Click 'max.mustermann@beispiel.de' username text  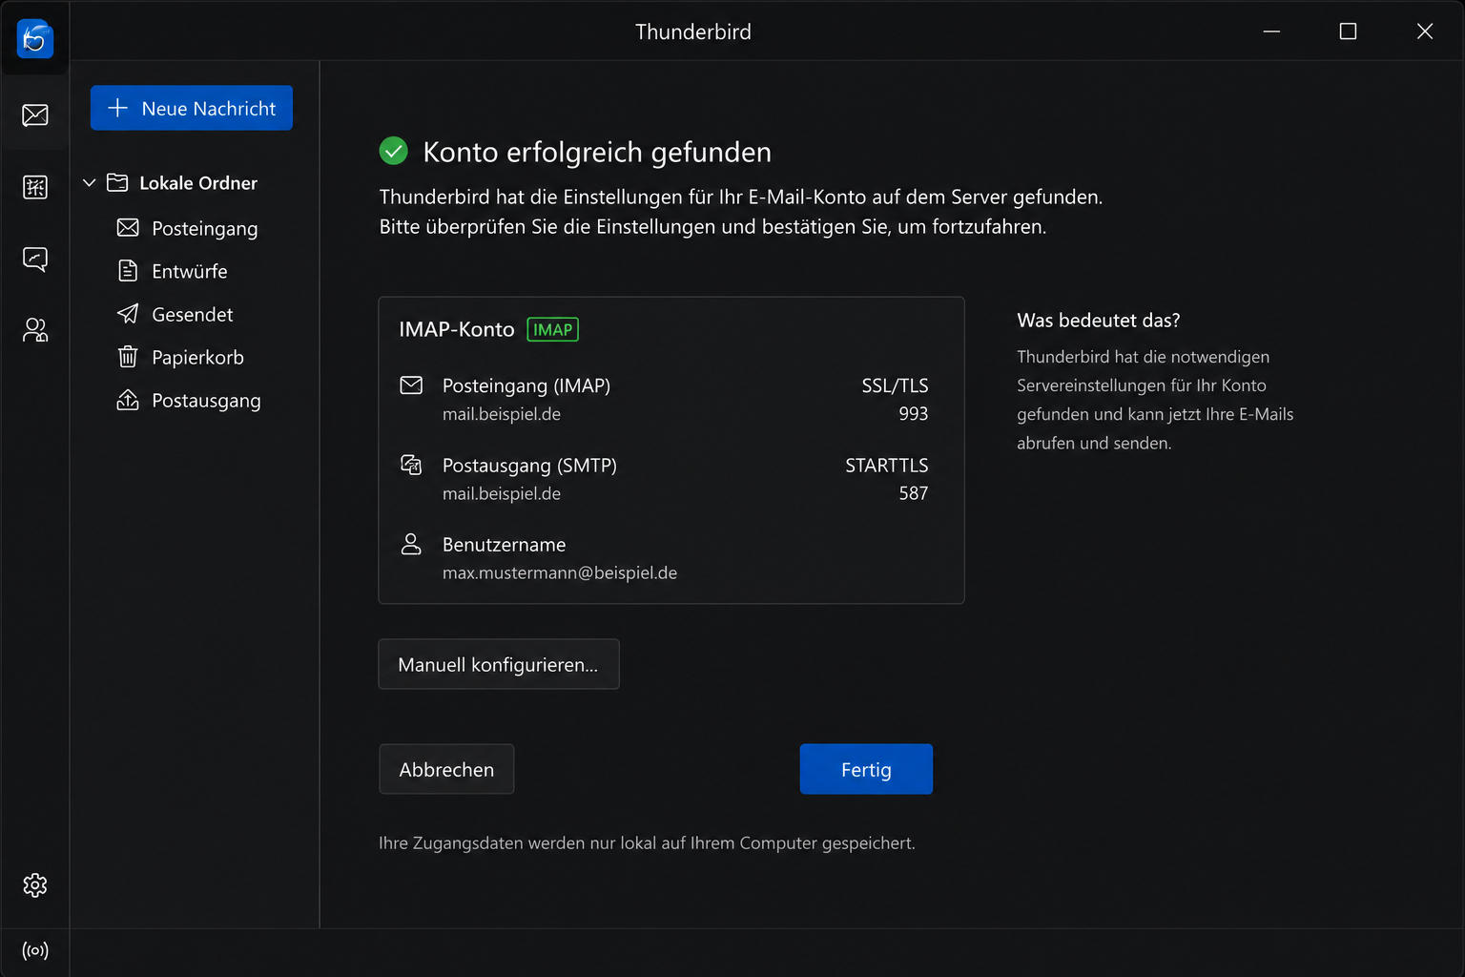click(x=560, y=572)
